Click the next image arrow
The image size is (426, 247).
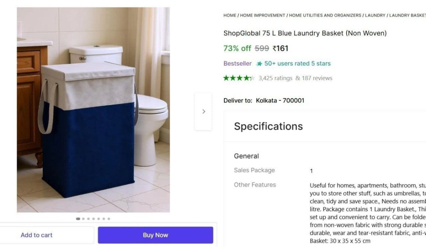point(203,111)
